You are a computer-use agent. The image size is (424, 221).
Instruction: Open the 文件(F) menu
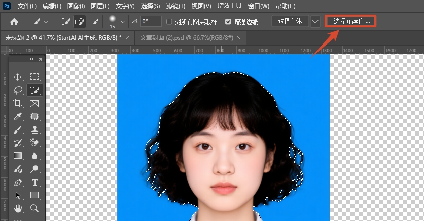pyautogui.click(x=27, y=6)
